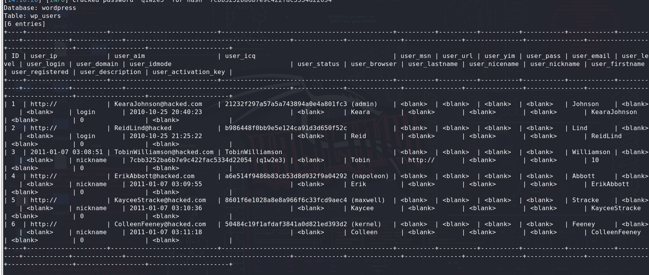Image resolution: width=649 pixels, height=275 pixels.
Task: Click the ErikAbbott@hacked.com entry
Action: [x=154, y=176]
